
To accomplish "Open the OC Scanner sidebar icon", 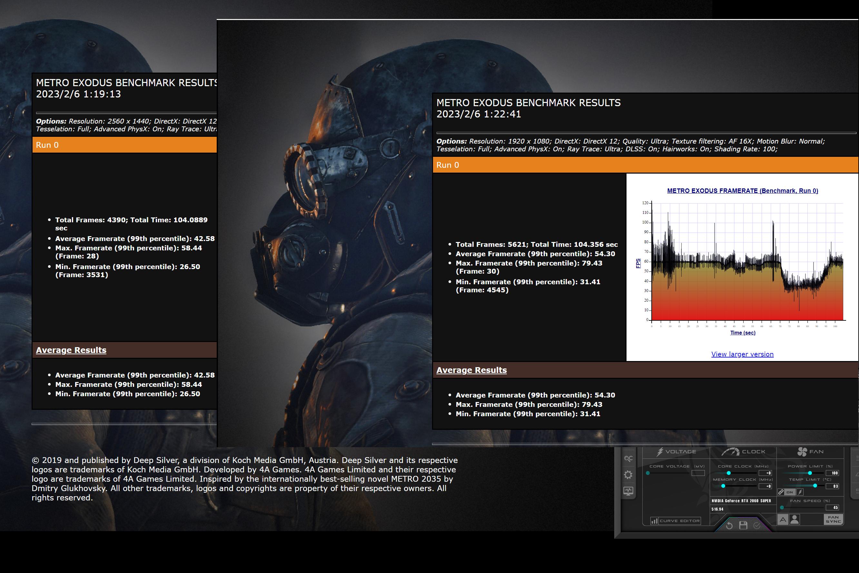I will point(628,458).
